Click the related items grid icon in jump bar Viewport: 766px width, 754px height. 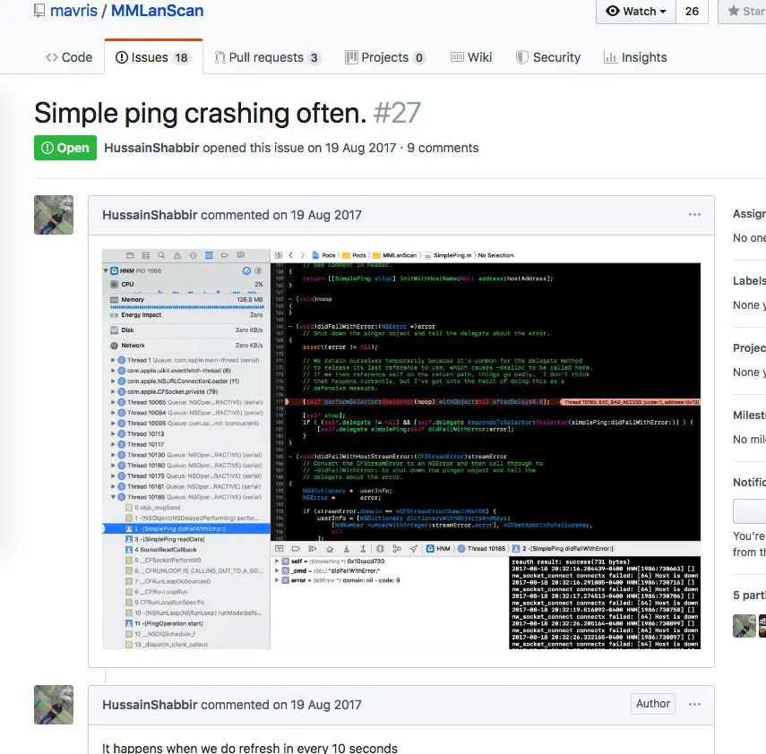point(279,255)
